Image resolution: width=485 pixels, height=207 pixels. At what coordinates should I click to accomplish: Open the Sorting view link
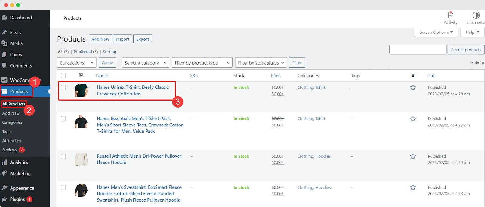click(x=109, y=52)
